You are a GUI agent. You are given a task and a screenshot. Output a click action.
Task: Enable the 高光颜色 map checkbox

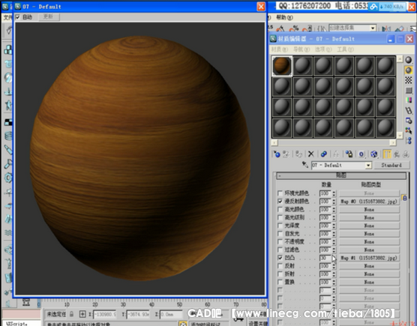point(280,209)
